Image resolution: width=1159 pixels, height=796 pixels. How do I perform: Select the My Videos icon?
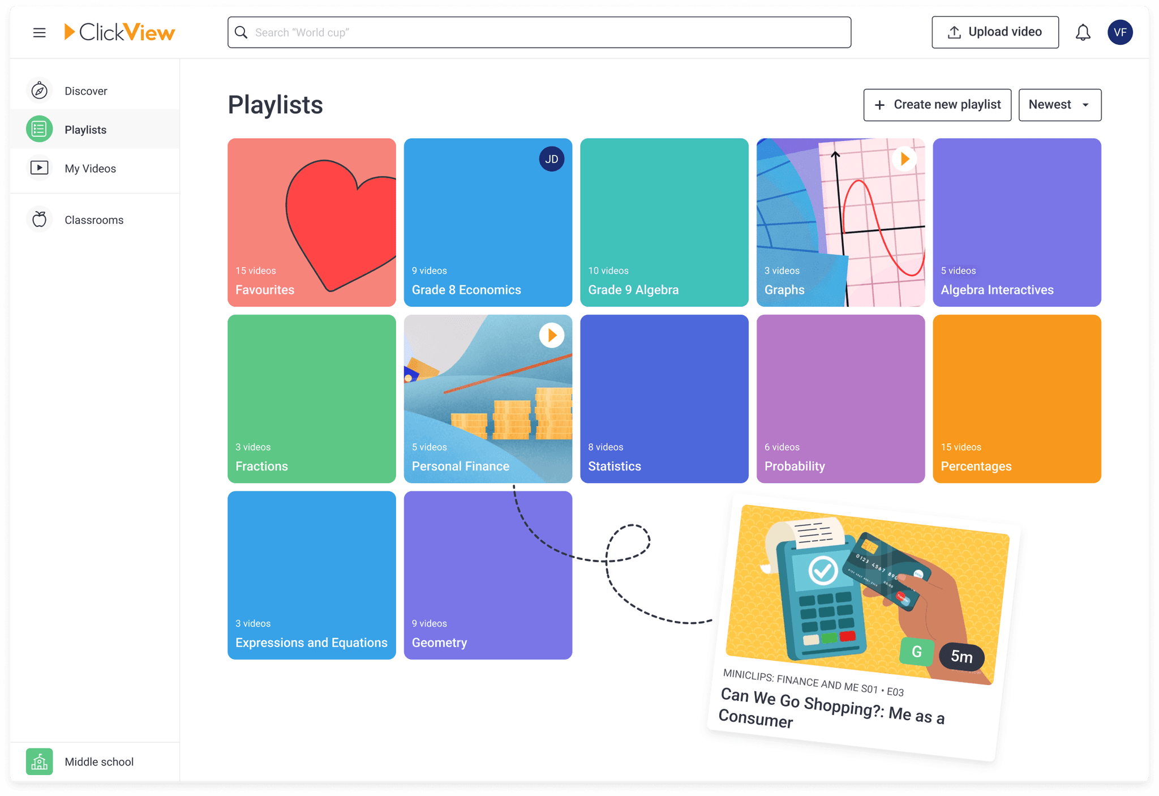pyautogui.click(x=39, y=168)
